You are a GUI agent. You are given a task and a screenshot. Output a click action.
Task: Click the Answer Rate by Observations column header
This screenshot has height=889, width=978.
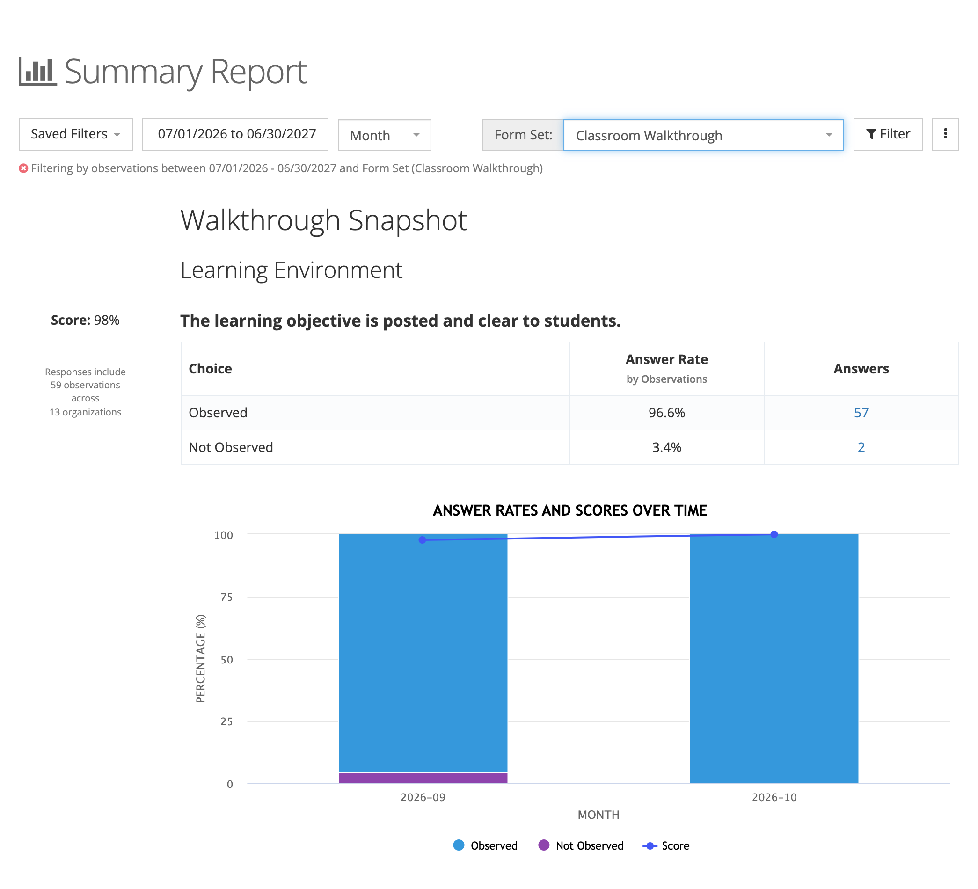point(666,369)
